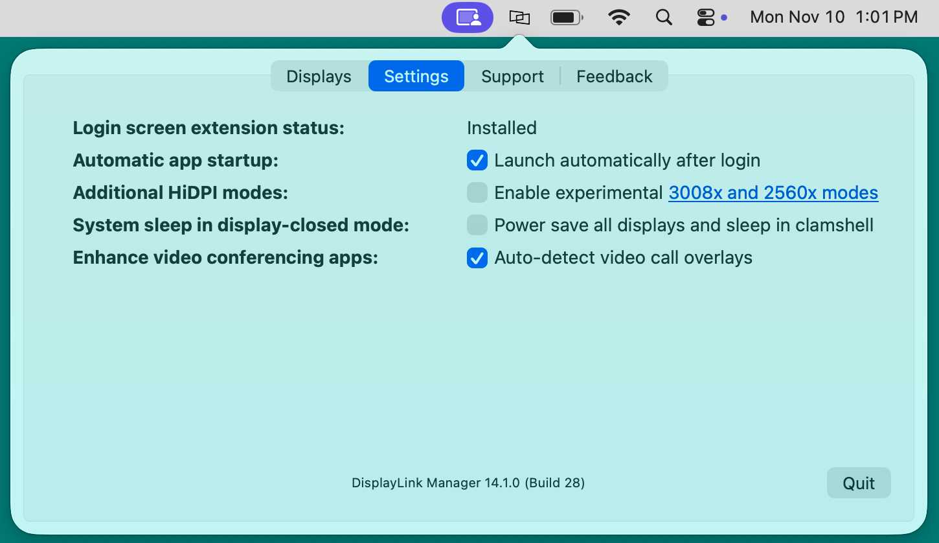Disable 'Launch automatically after login'

pyautogui.click(x=477, y=160)
